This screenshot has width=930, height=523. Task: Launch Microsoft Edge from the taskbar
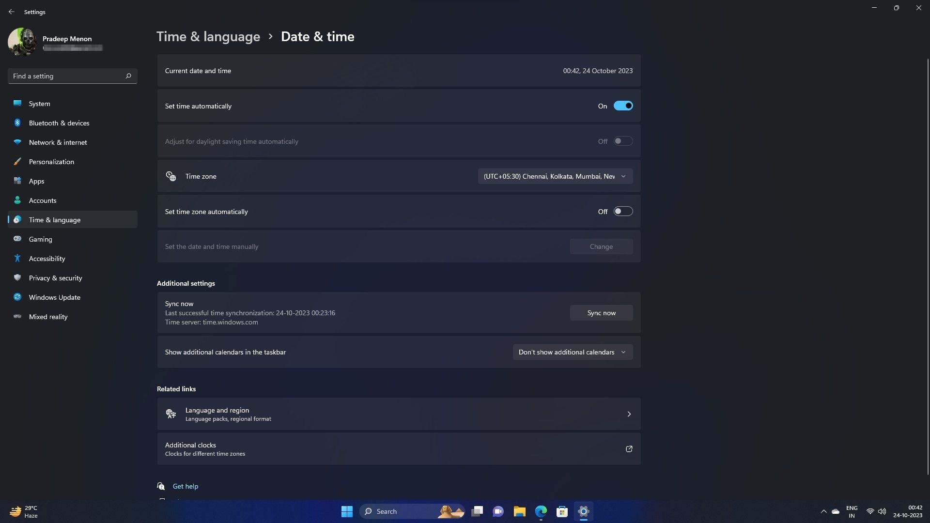(x=541, y=511)
